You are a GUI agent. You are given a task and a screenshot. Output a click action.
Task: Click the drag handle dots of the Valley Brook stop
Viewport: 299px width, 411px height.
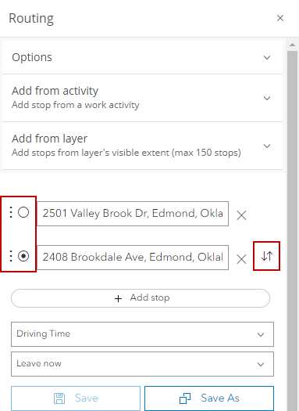pos(10,212)
